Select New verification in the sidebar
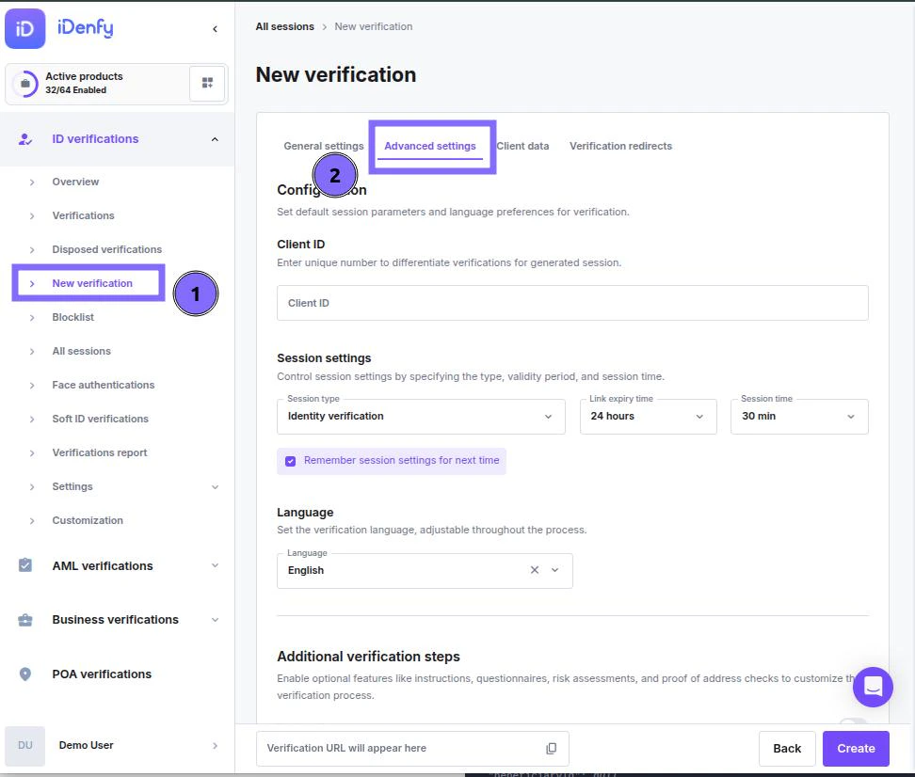The image size is (915, 777). point(92,283)
